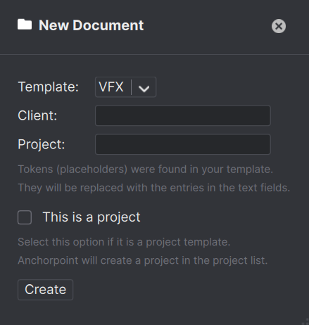This screenshot has height=325, width=309.
Task: Click the tokens placeholders info text
Action: 146,170
